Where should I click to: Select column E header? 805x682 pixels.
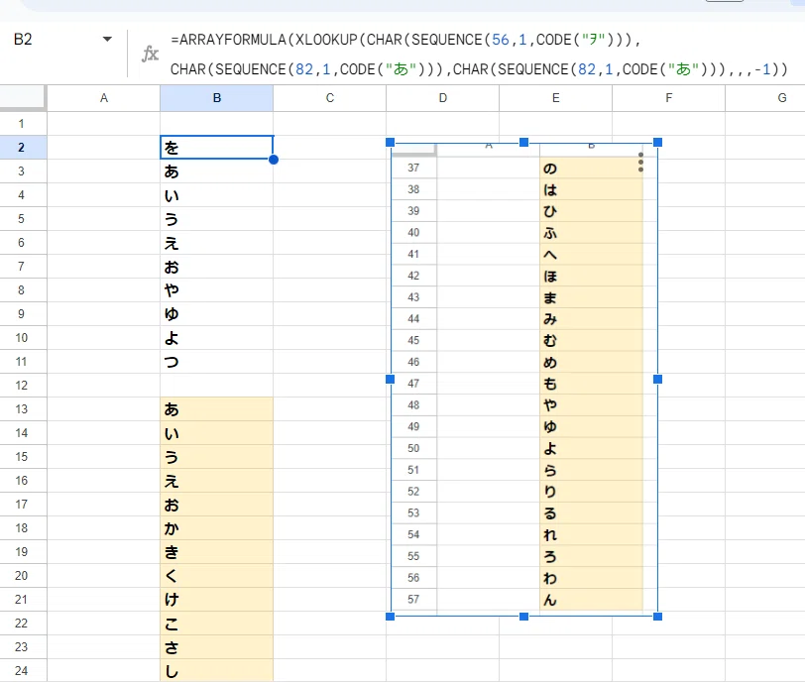(x=555, y=98)
